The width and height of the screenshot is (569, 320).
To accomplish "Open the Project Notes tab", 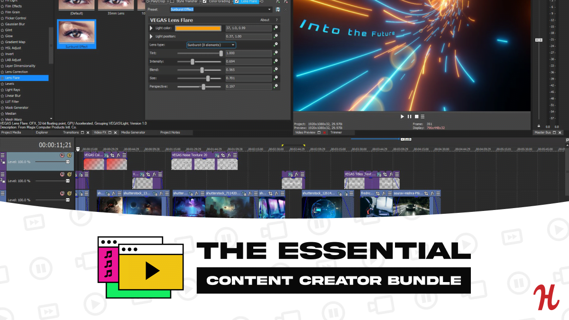I will click(x=170, y=133).
